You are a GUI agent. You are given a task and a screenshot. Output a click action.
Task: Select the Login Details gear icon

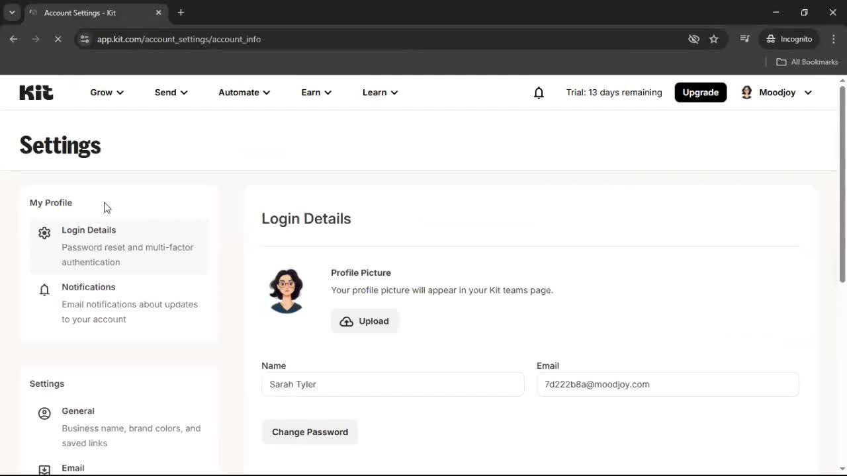point(44,232)
